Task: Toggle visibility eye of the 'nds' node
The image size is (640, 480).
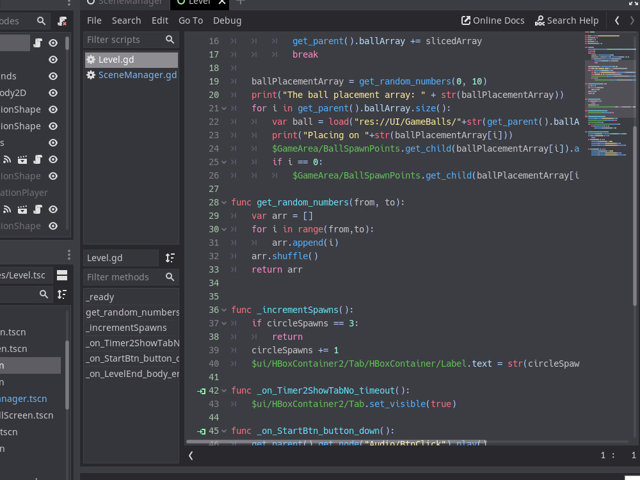Action: [53, 76]
